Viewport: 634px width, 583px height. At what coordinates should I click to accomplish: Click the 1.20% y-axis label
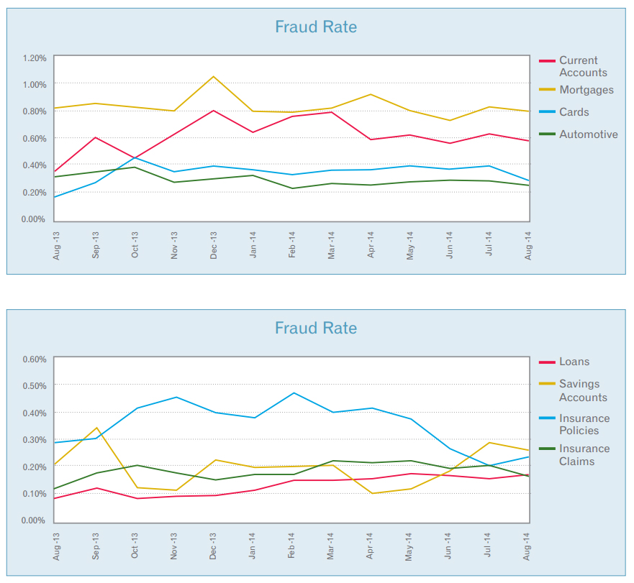pos(34,58)
